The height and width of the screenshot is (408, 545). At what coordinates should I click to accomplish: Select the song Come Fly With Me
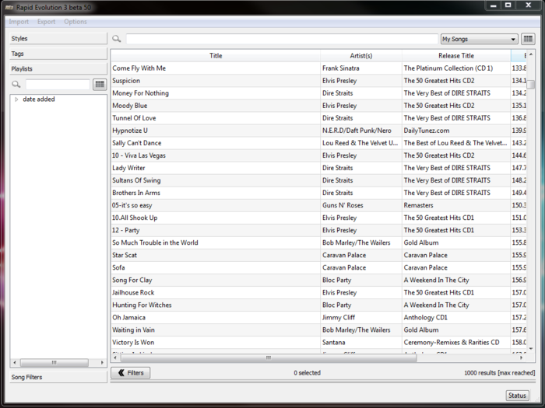[216, 68]
